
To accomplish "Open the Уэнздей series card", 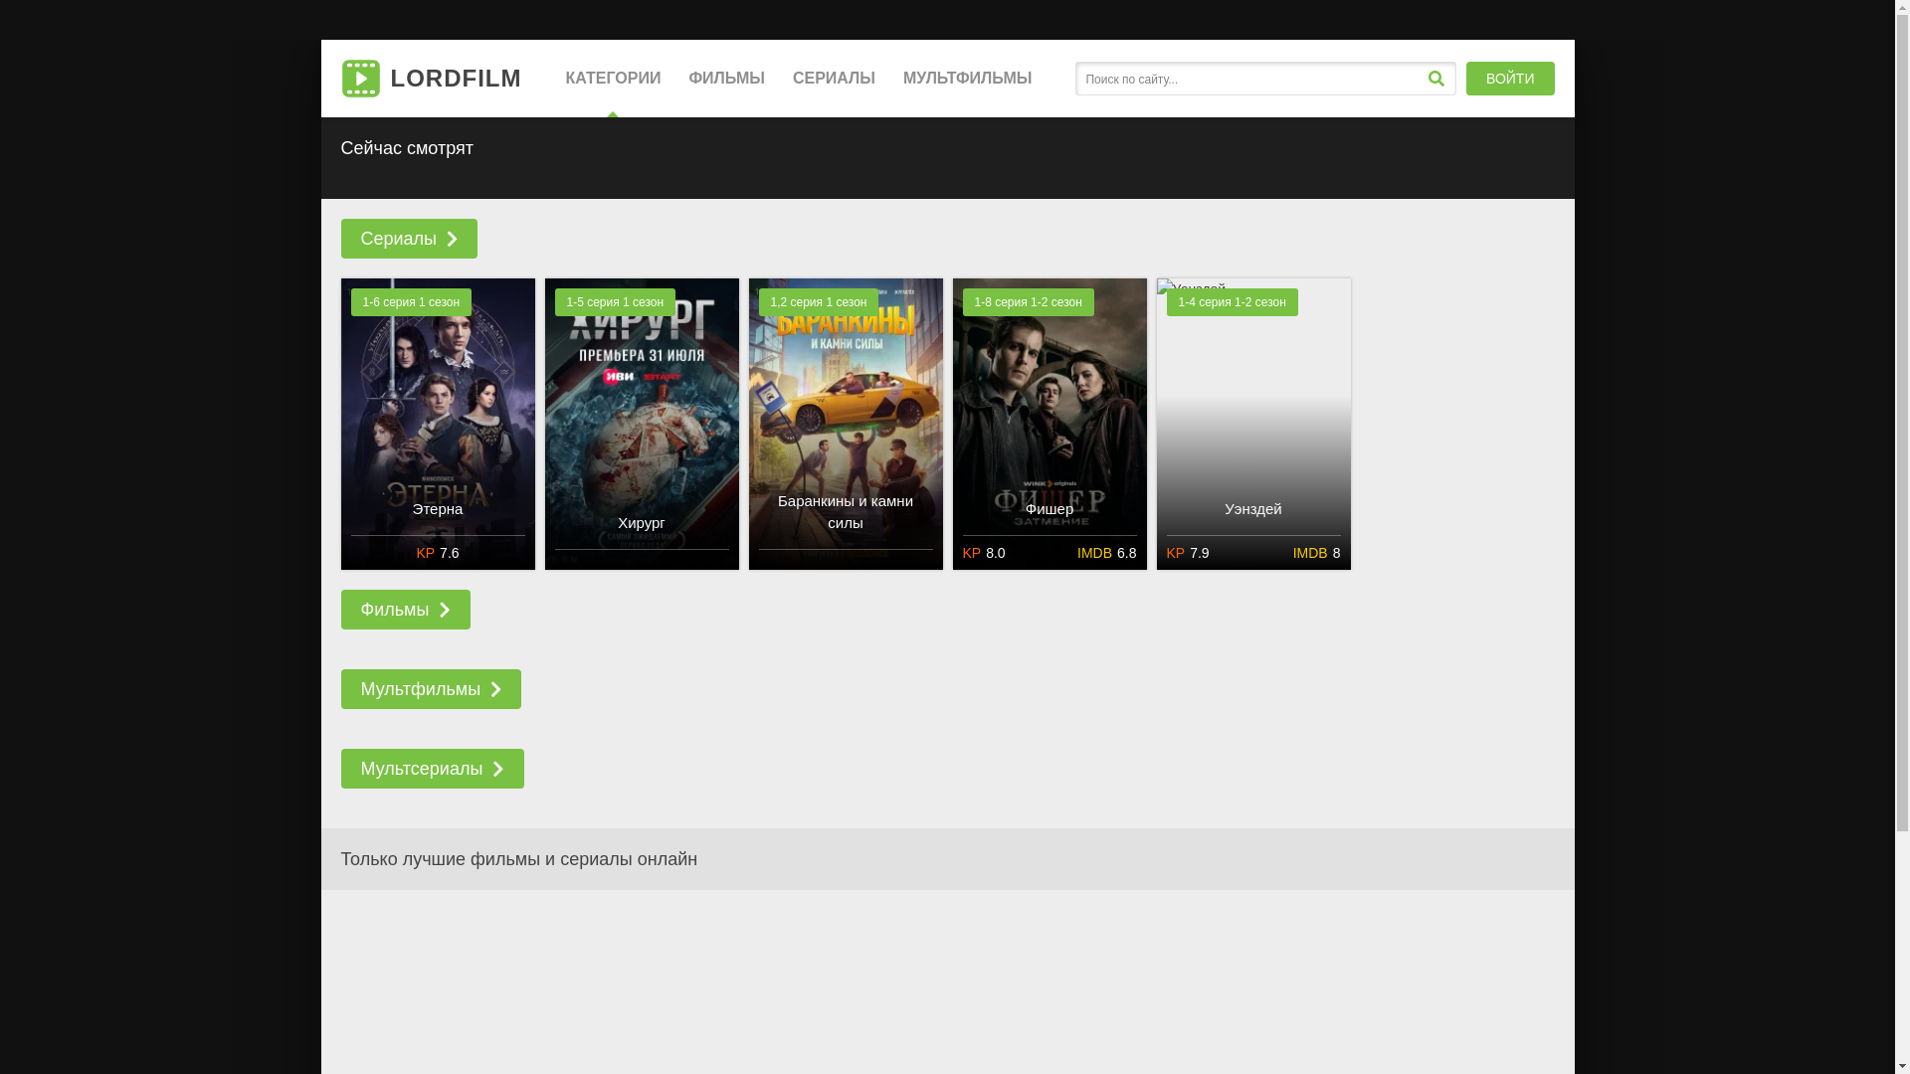I will click(1253, 424).
